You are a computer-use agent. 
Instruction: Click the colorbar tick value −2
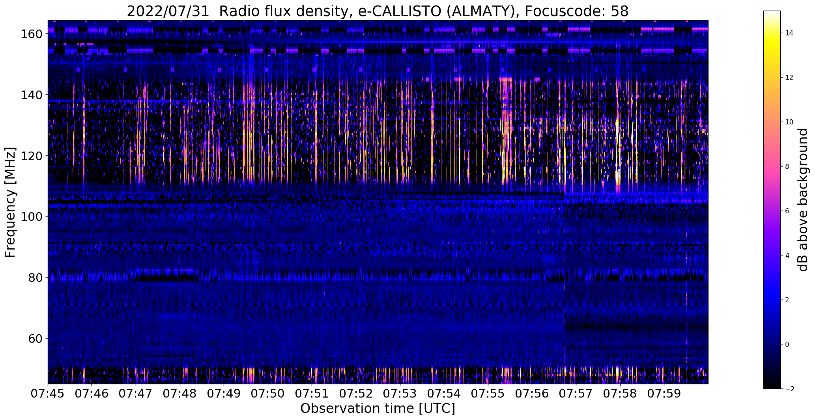point(789,389)
